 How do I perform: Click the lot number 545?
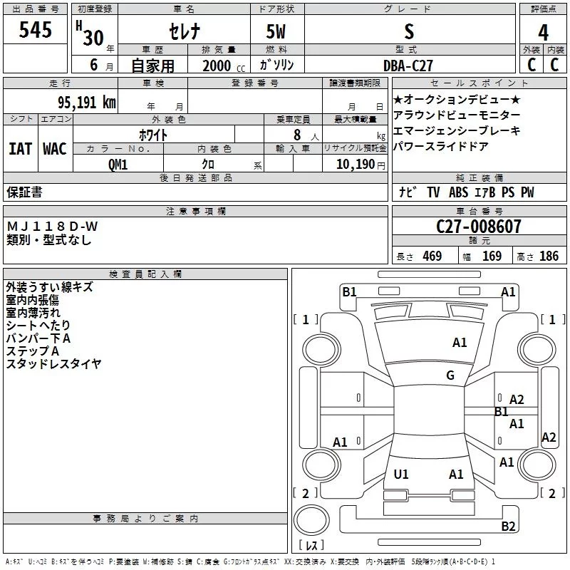[x=35, y=30]
